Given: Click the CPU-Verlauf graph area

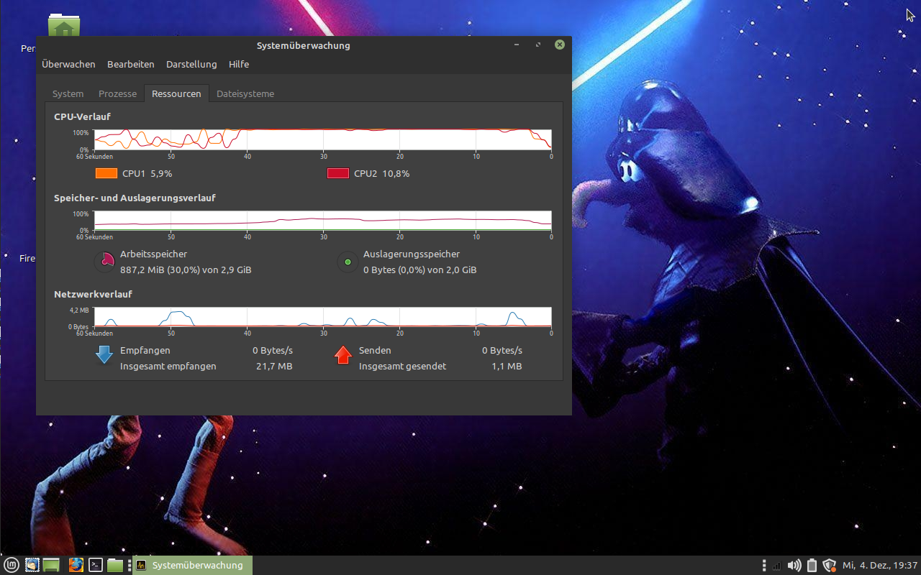Looking at the screenshot, I should 323,139.
